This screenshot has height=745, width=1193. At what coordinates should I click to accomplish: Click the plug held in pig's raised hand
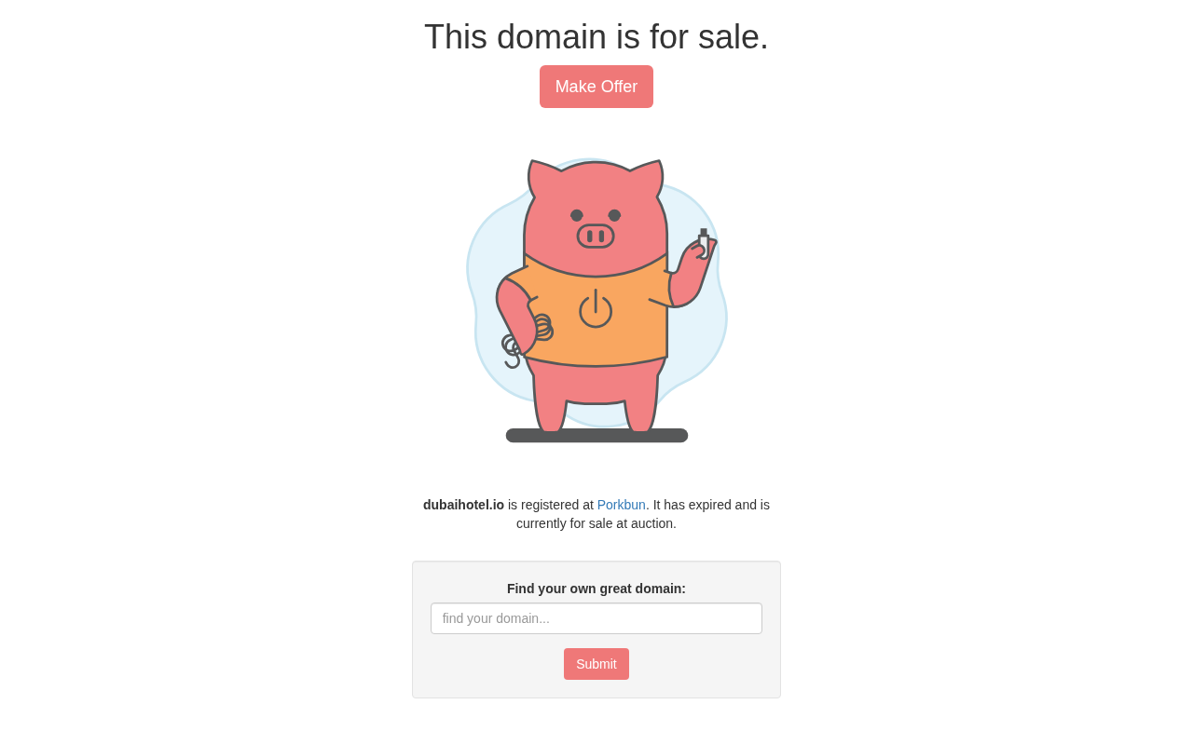point(704,242)
